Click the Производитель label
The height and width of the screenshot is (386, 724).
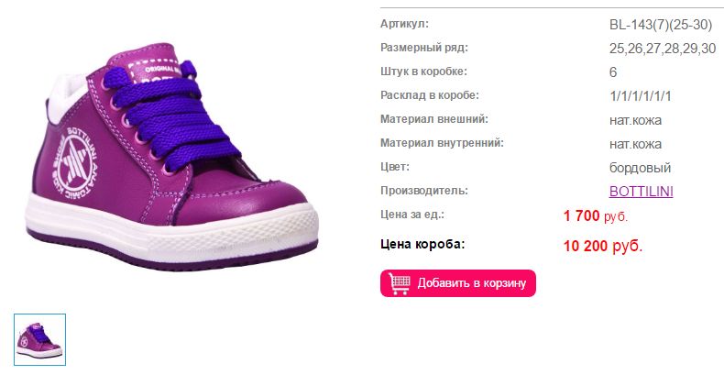coord(424,190)
